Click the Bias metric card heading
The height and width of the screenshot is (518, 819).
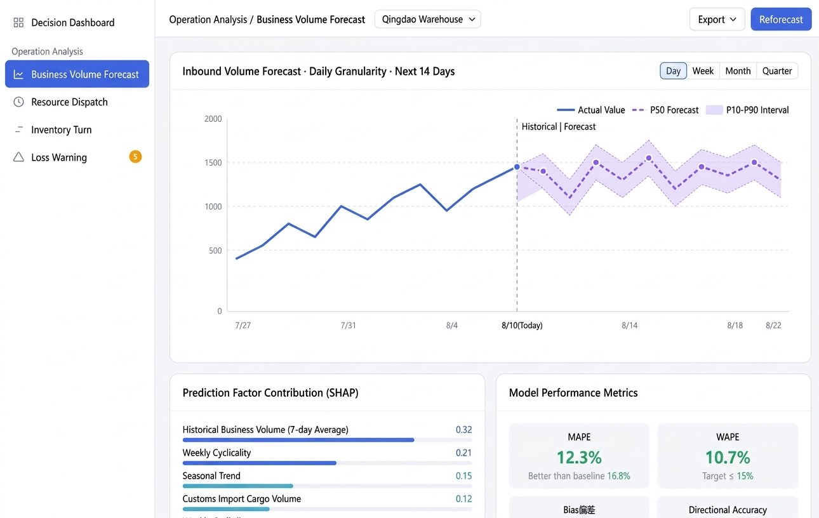[x=579, y=510]
